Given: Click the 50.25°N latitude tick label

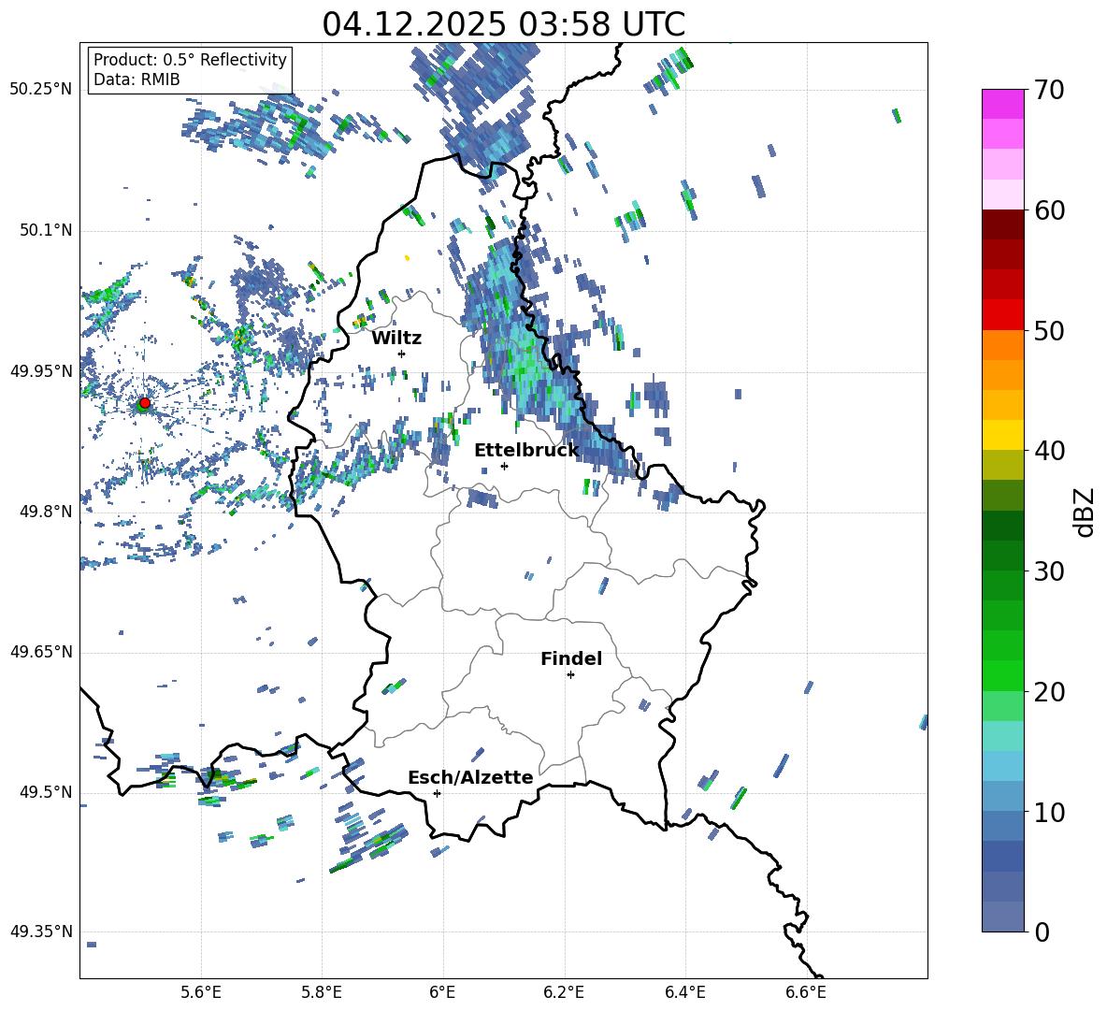Looking at the screenshot, I should click(41, 90).
